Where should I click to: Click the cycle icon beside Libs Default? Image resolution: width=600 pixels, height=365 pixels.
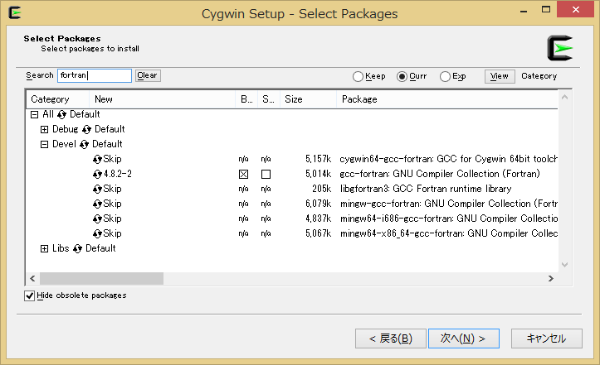(x=77, y=248)
